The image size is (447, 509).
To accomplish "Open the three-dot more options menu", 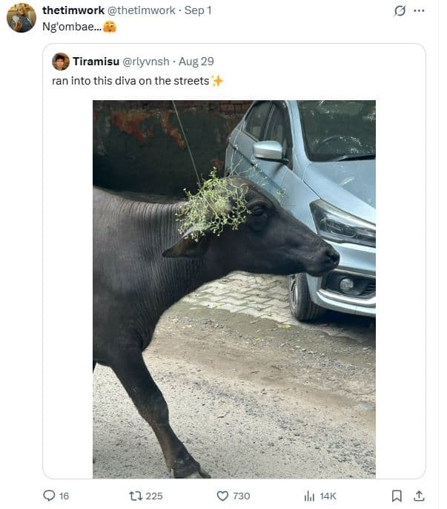I will point(419,11).
